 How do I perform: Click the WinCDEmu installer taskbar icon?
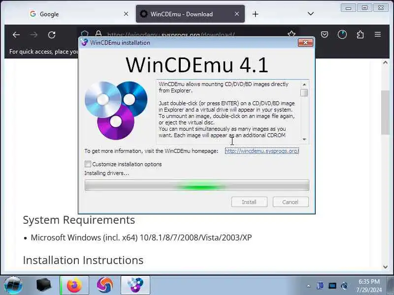[x=135, y=286]
